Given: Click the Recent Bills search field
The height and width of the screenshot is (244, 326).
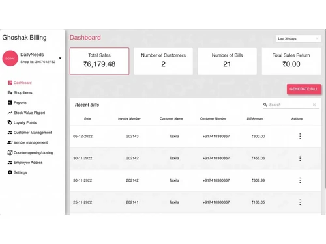Looking at the screenshot, I should tap(291, 105).
